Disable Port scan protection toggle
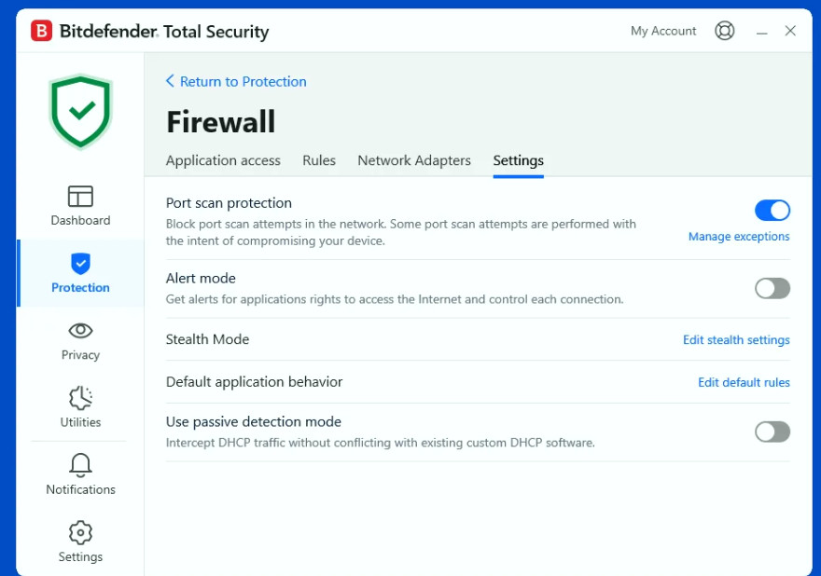This screenshot has width=821, height=576. pyautogui.click(x=772, y=211)
